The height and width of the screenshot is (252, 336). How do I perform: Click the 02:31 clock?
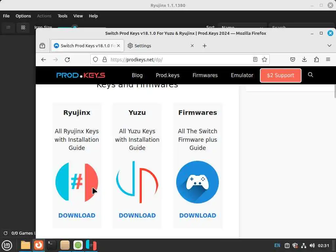click(323, 245)
